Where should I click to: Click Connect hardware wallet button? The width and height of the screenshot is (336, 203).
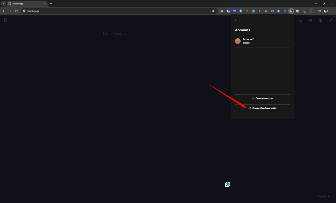(x=262, y=108)
